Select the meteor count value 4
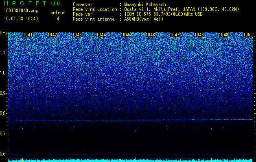The image size is (256, 162). point(58,19)
